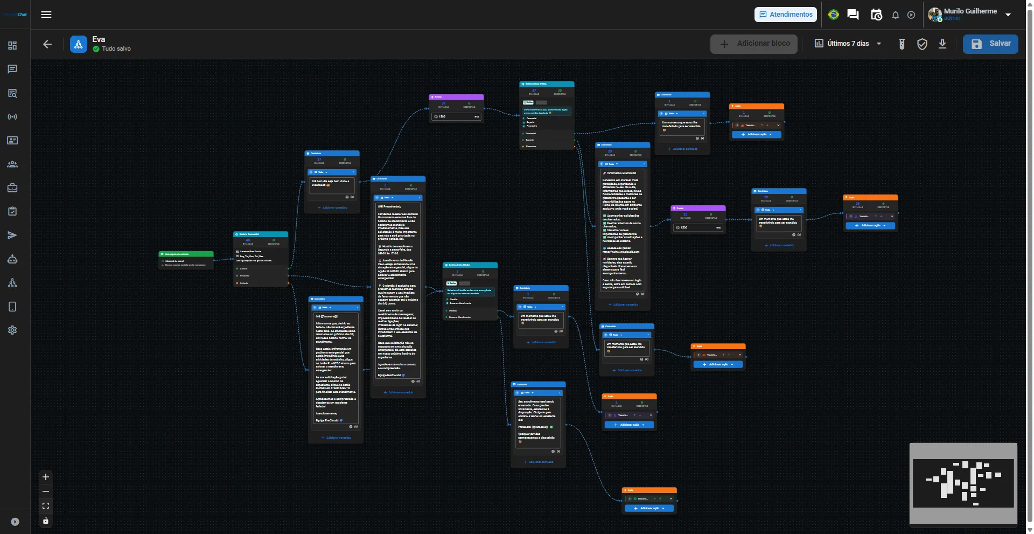Expand action row in the lowest Ação block
Viewport: 1034px width, 534px height.
tap(670, 498)
